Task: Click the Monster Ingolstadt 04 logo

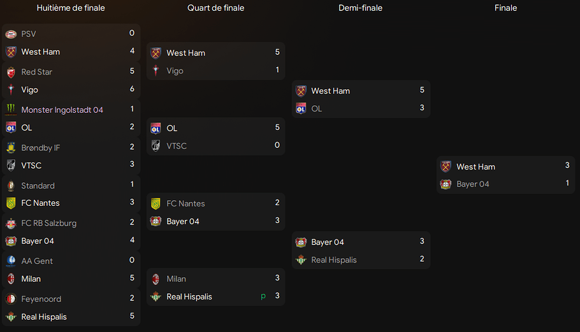Action: pyautogui.click(x=11, y=110)
